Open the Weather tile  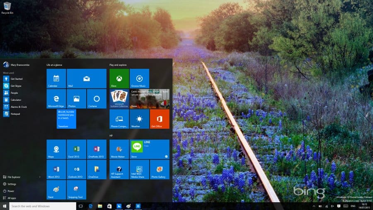click(x=139, y=119)
